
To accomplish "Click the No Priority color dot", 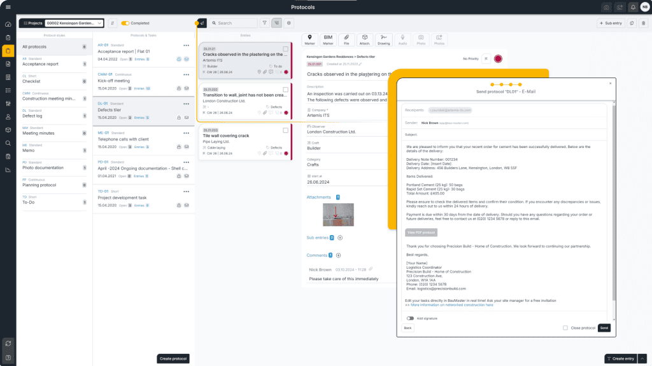I will tap(498, 58).
